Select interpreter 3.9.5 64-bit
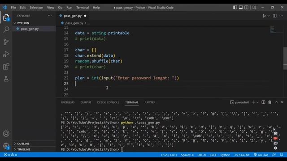This screenshot has height=161, width=287. [242, 155]
